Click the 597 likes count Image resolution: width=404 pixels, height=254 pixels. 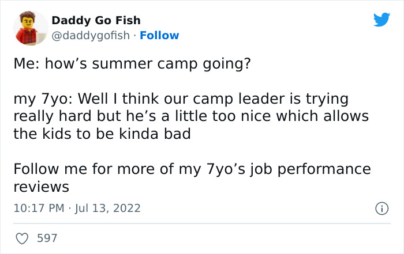tap(46, 238)
